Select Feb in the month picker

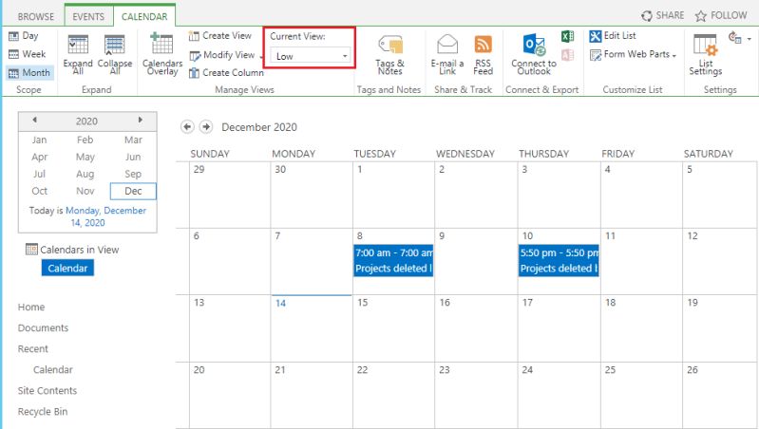pyautogui.click(x=85, y=140)
